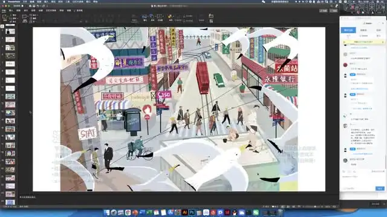Viewport: 387px width, 217px height.
Task: Open Adobe Illustrator from the Dock
Action: [x=185, y=212]
